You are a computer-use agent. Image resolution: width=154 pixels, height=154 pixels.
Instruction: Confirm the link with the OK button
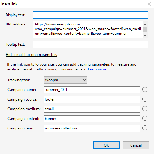106,145
